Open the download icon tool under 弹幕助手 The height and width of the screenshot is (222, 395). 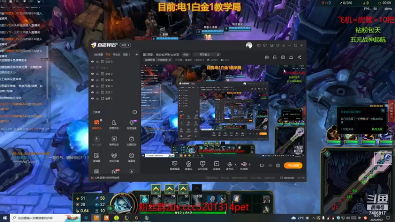pos(96,141)
